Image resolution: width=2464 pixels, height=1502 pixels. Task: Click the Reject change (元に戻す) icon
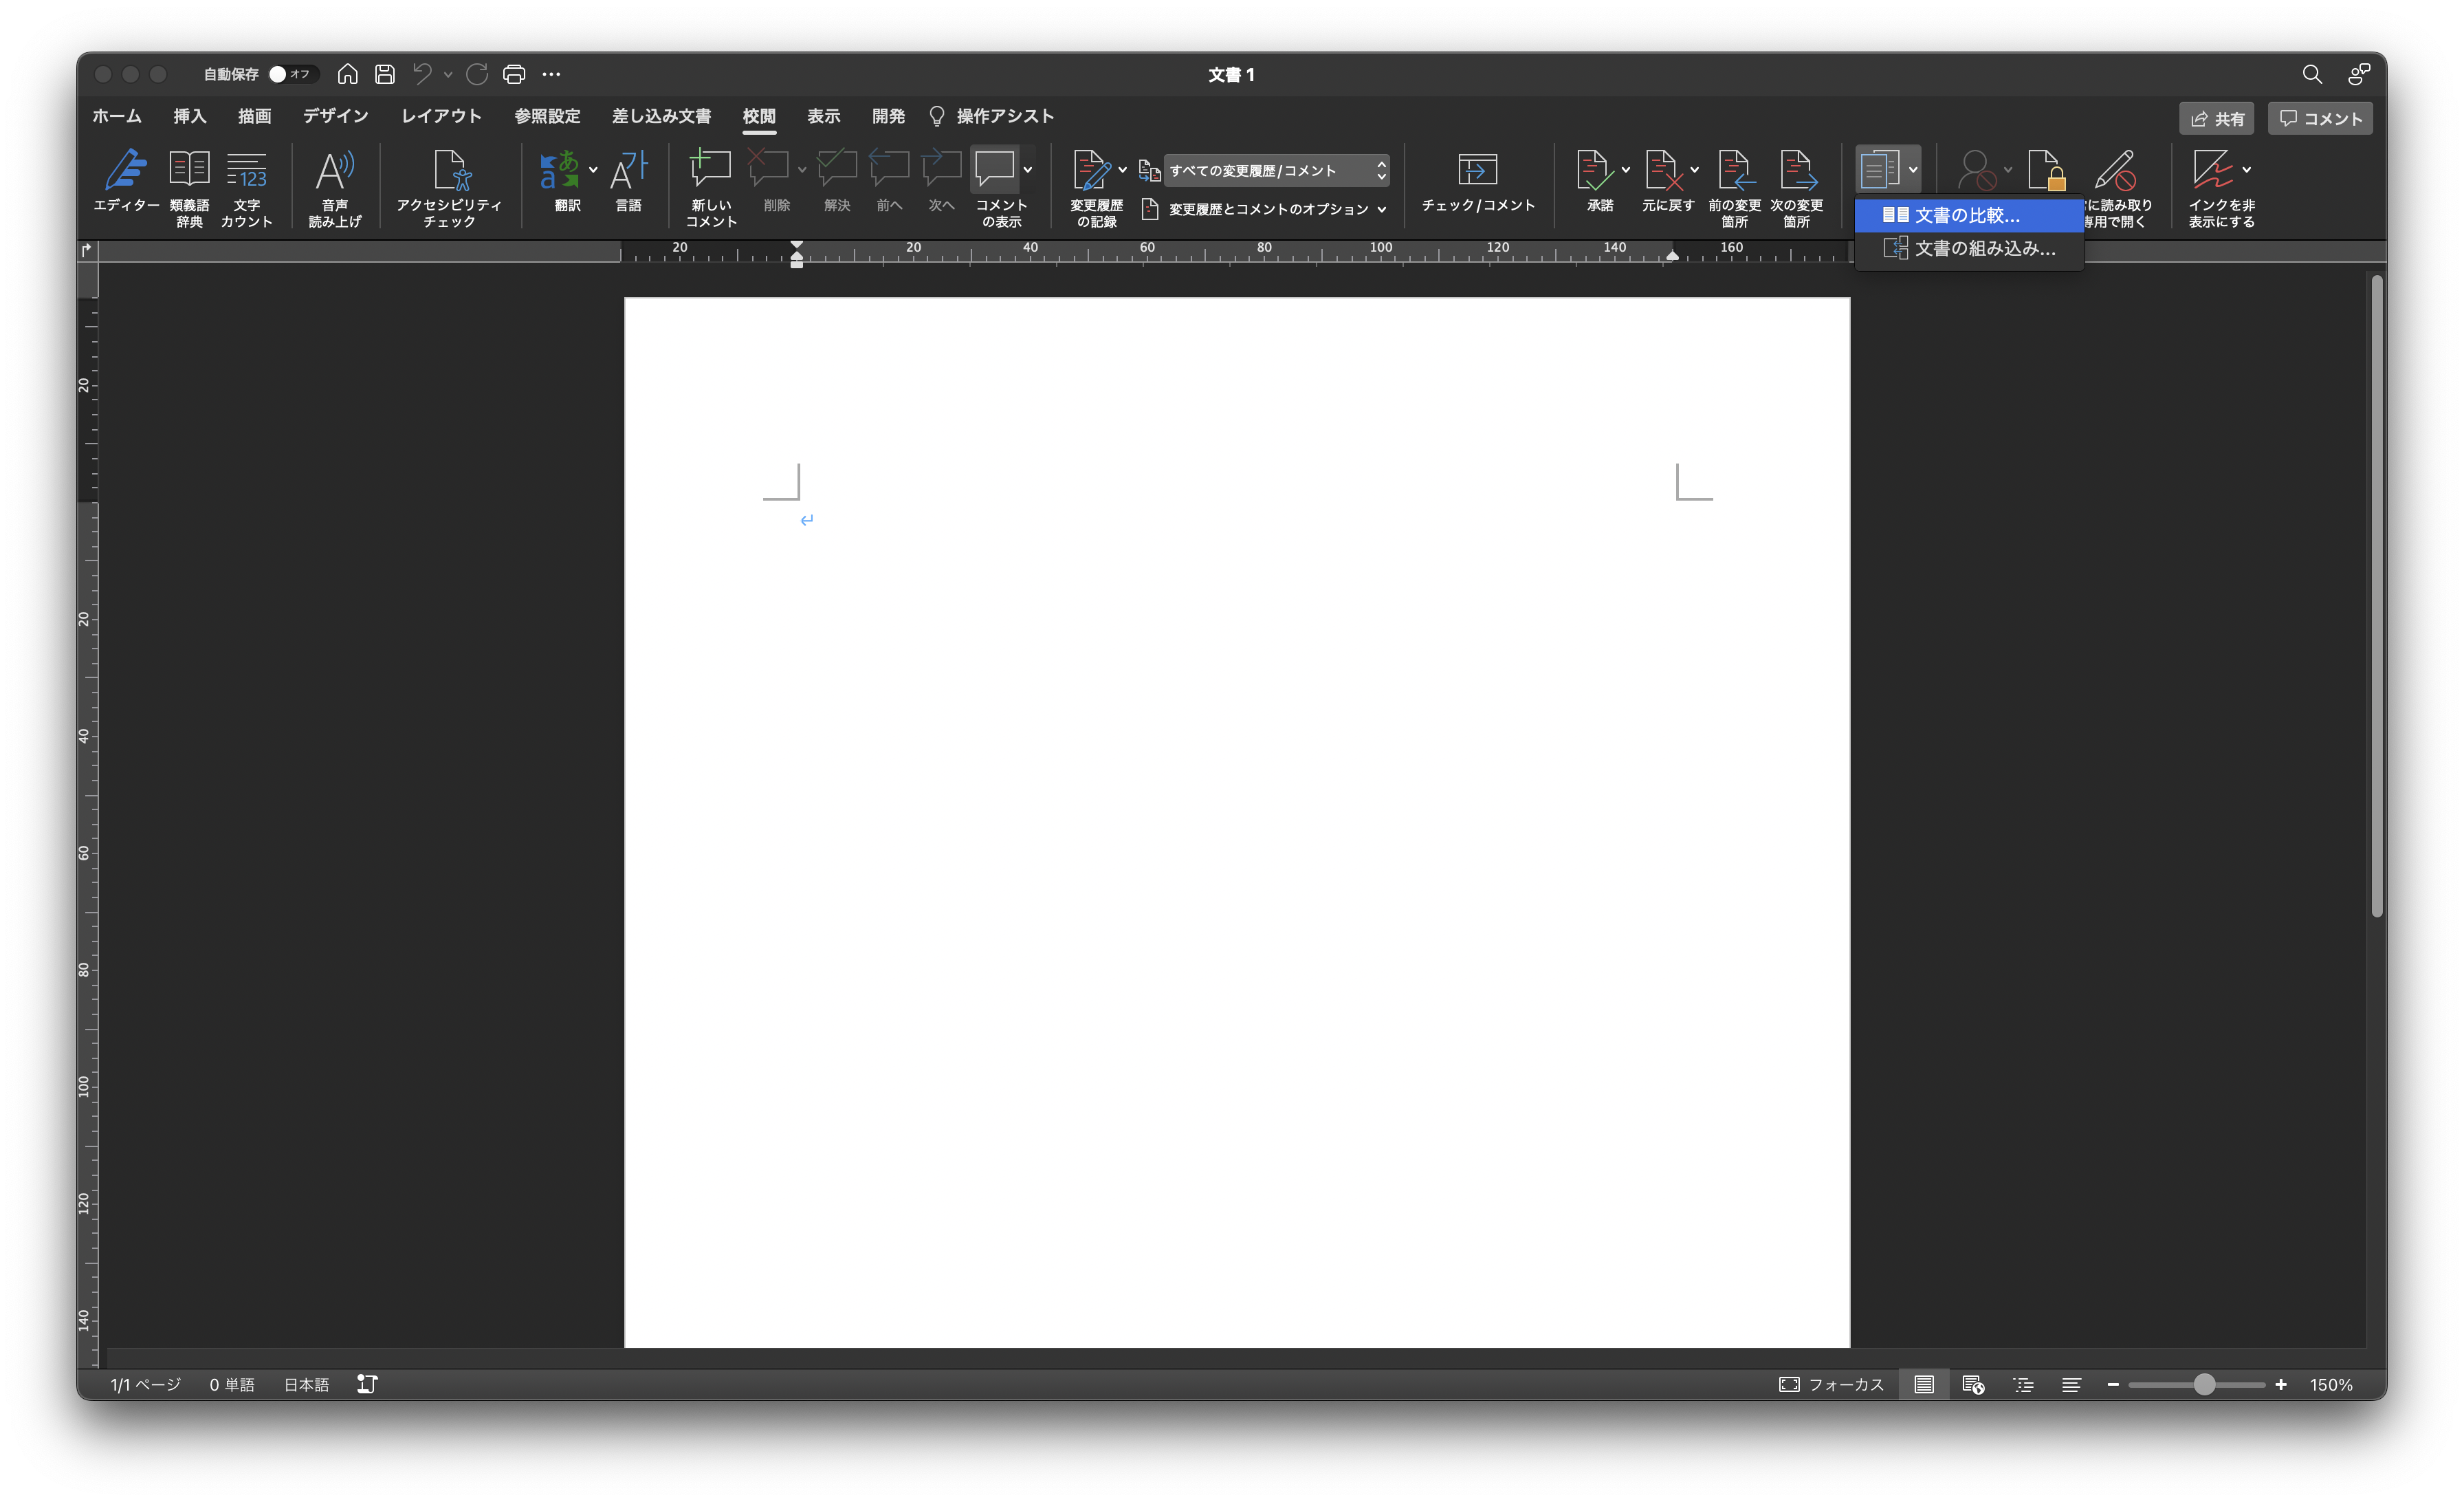1663,170
